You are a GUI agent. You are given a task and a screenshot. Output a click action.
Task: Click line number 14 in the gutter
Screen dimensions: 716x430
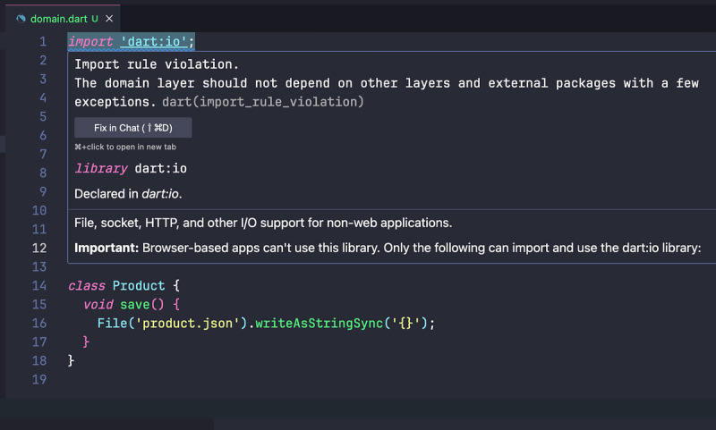point(38,286)
